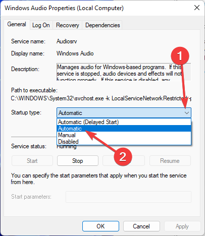Click the OK button
Image resolution: width=205 pixels, height=236 pixels.
100,226
